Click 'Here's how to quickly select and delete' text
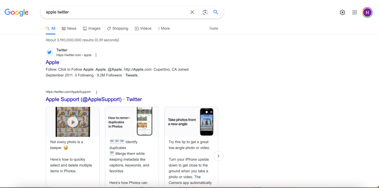 tap(71, 165)
